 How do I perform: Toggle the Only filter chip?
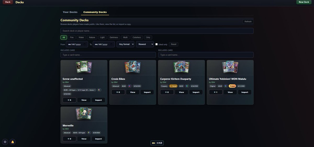(148, 37)
